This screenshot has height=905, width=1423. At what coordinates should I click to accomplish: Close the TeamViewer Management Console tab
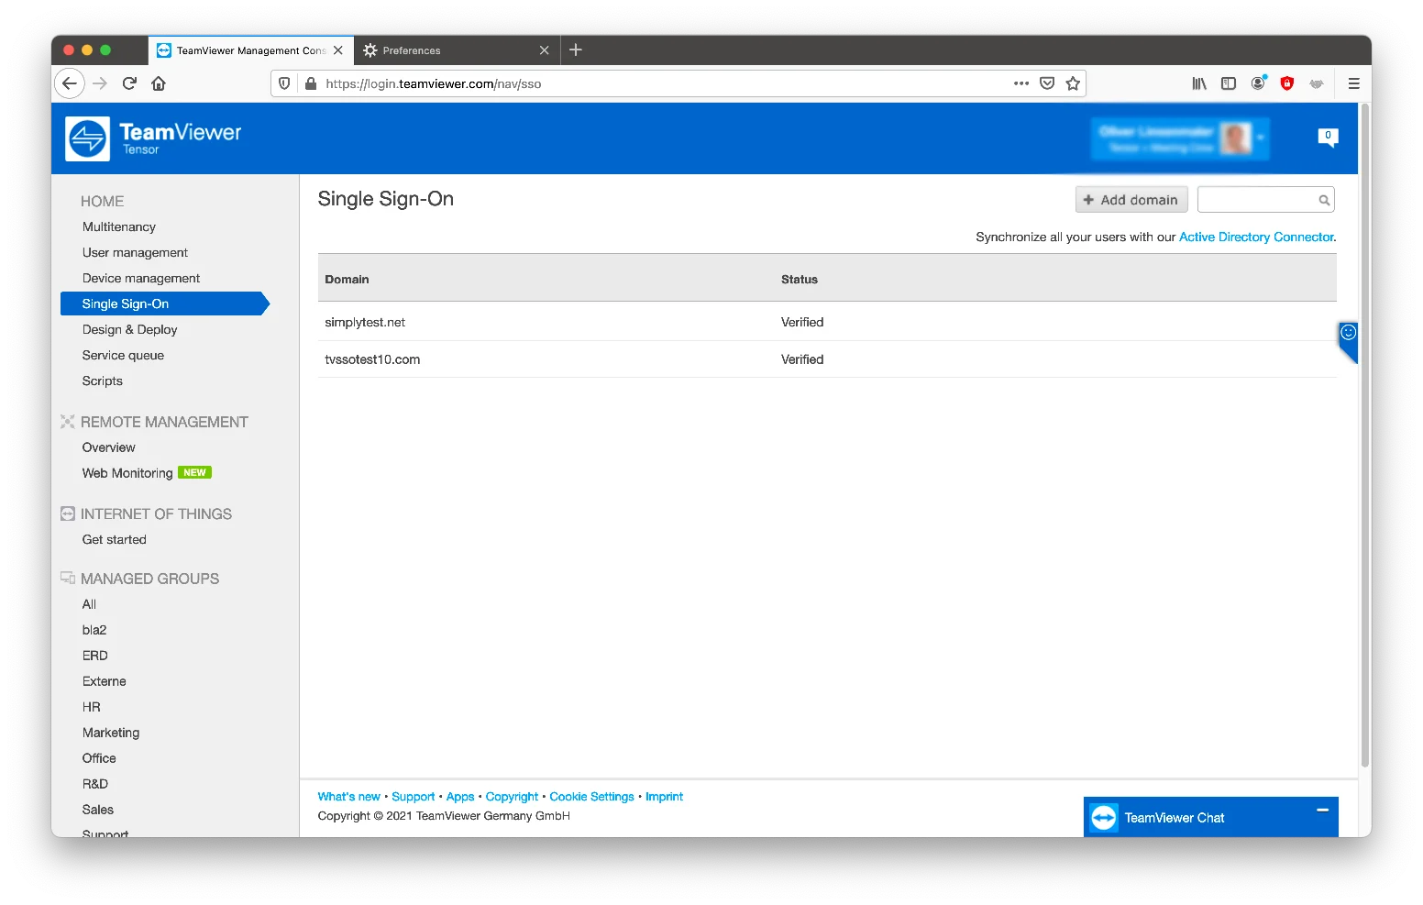[x=338, y=50]
